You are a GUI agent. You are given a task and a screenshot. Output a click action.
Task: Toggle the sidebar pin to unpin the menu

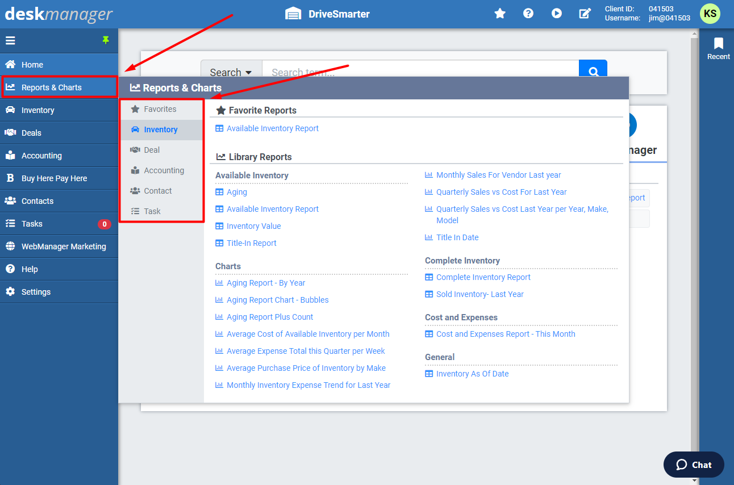(106, 40)
